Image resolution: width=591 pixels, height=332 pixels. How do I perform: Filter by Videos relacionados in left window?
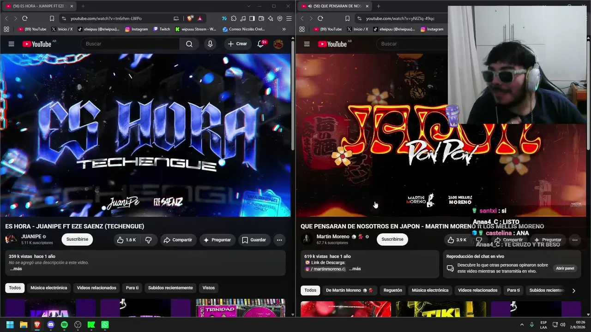[96, 288]
